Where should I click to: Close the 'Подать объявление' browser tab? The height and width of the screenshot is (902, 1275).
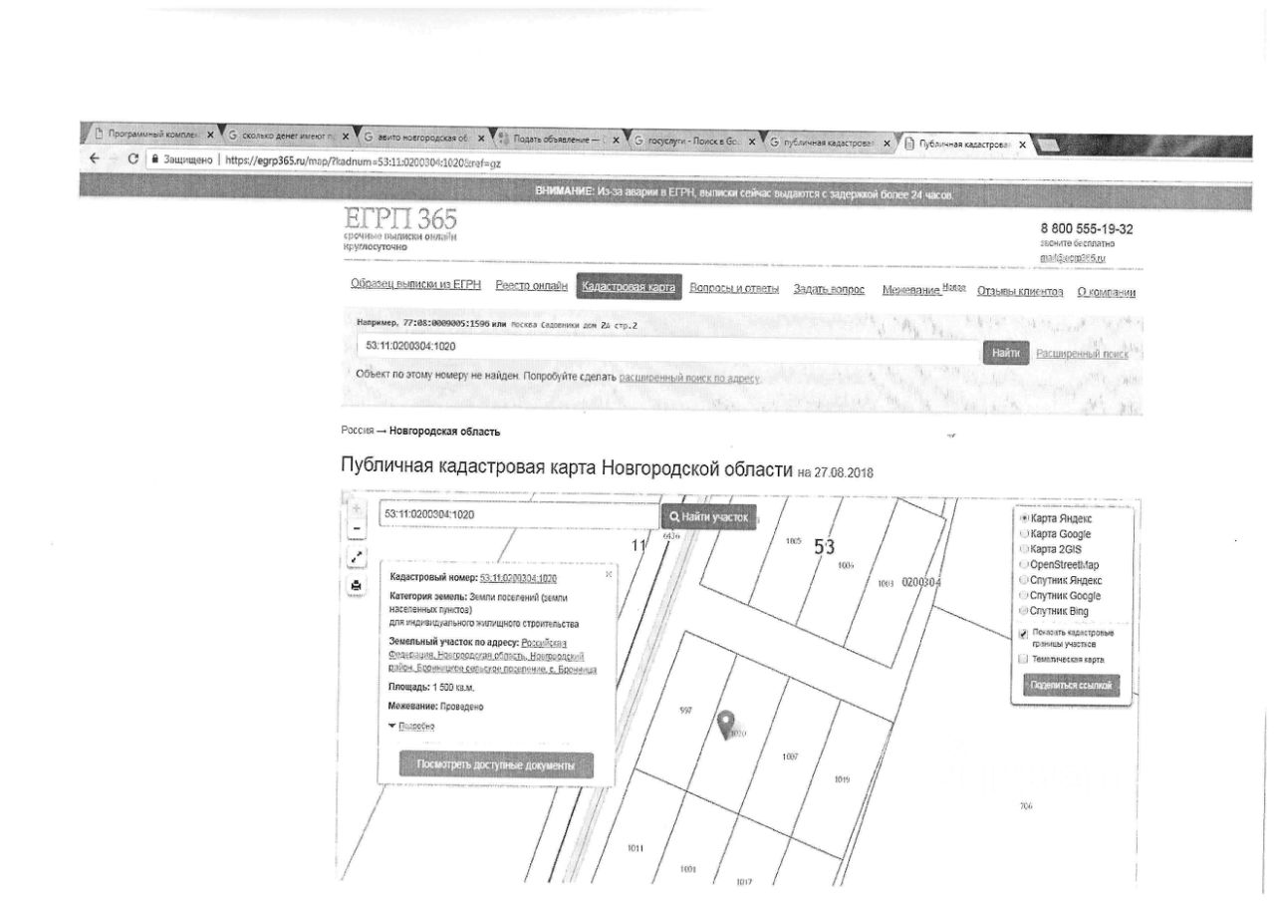point(616,140)
